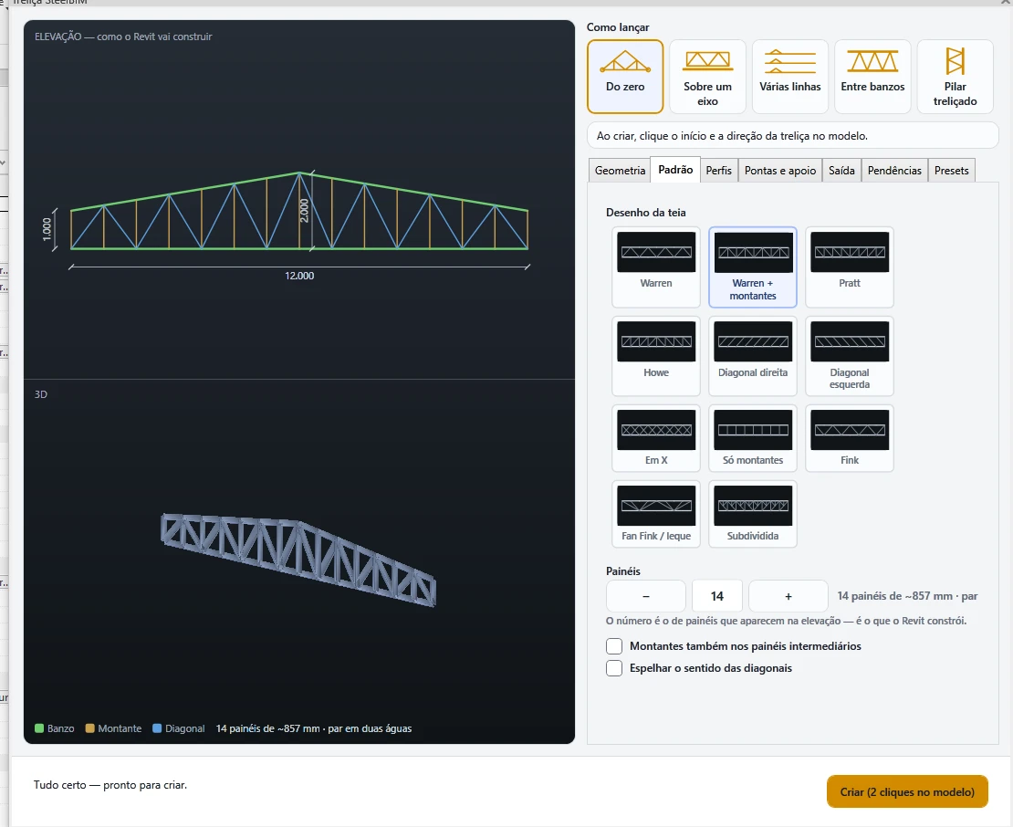Click the 'Tudo certo — pronto para criar.' status
Viewport: 1013px width, 827px height.
click(x=110, y=785)
